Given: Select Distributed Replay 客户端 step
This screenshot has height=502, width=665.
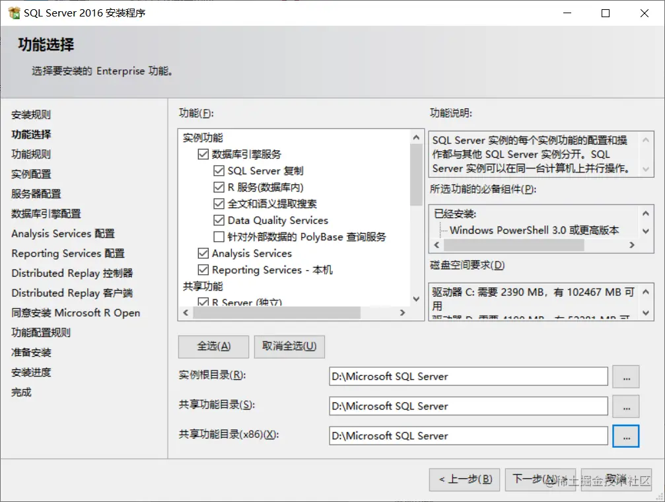Looking at the screenshot, I should coord(72,293).
